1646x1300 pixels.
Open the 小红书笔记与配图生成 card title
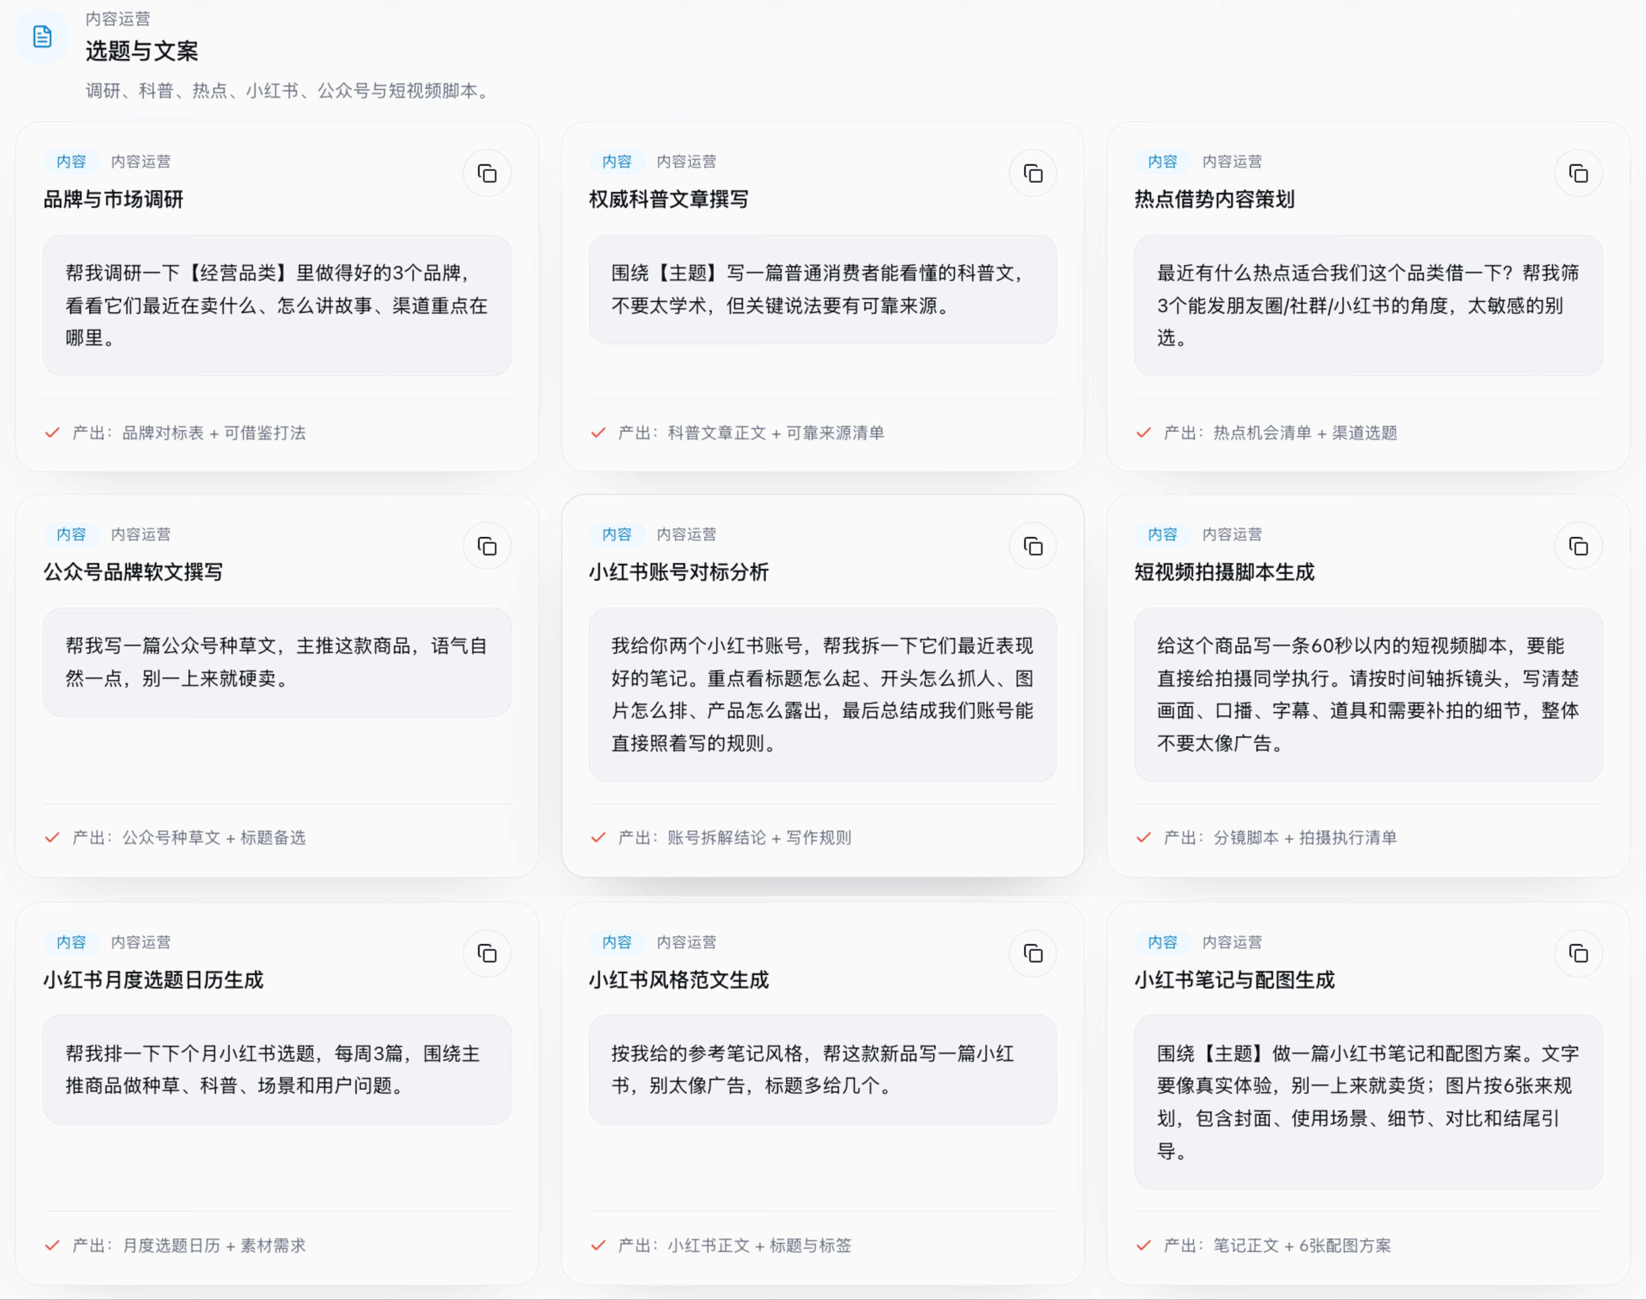(1234, 980)
